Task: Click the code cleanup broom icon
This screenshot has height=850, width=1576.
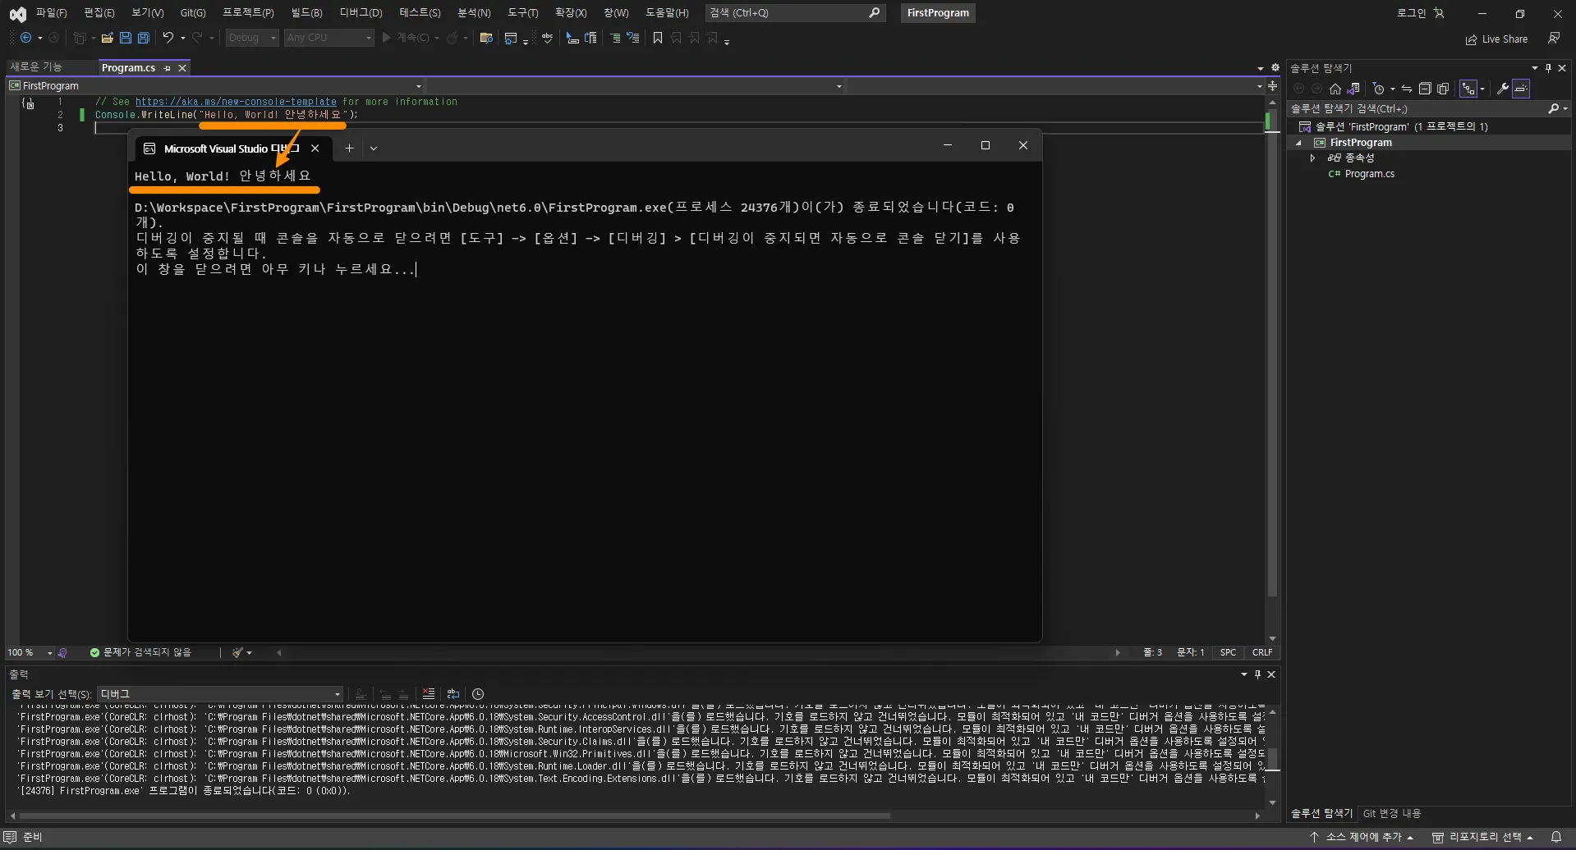Action: pos(238,653)
